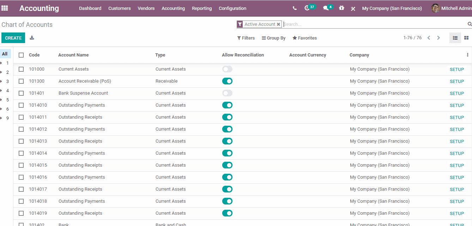Click the funnel icon in search facet
The image size is (472, 226).
click(240, 24)
